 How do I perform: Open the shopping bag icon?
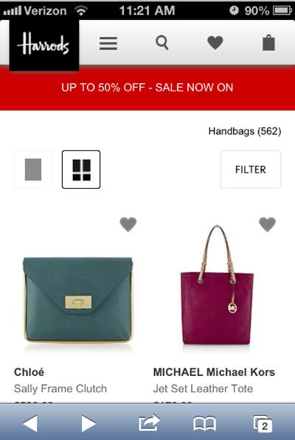268,43
